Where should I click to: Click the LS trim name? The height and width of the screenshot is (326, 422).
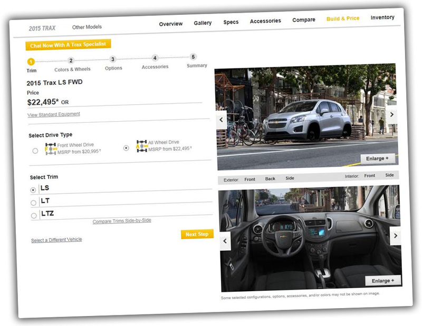pos(45,188)
